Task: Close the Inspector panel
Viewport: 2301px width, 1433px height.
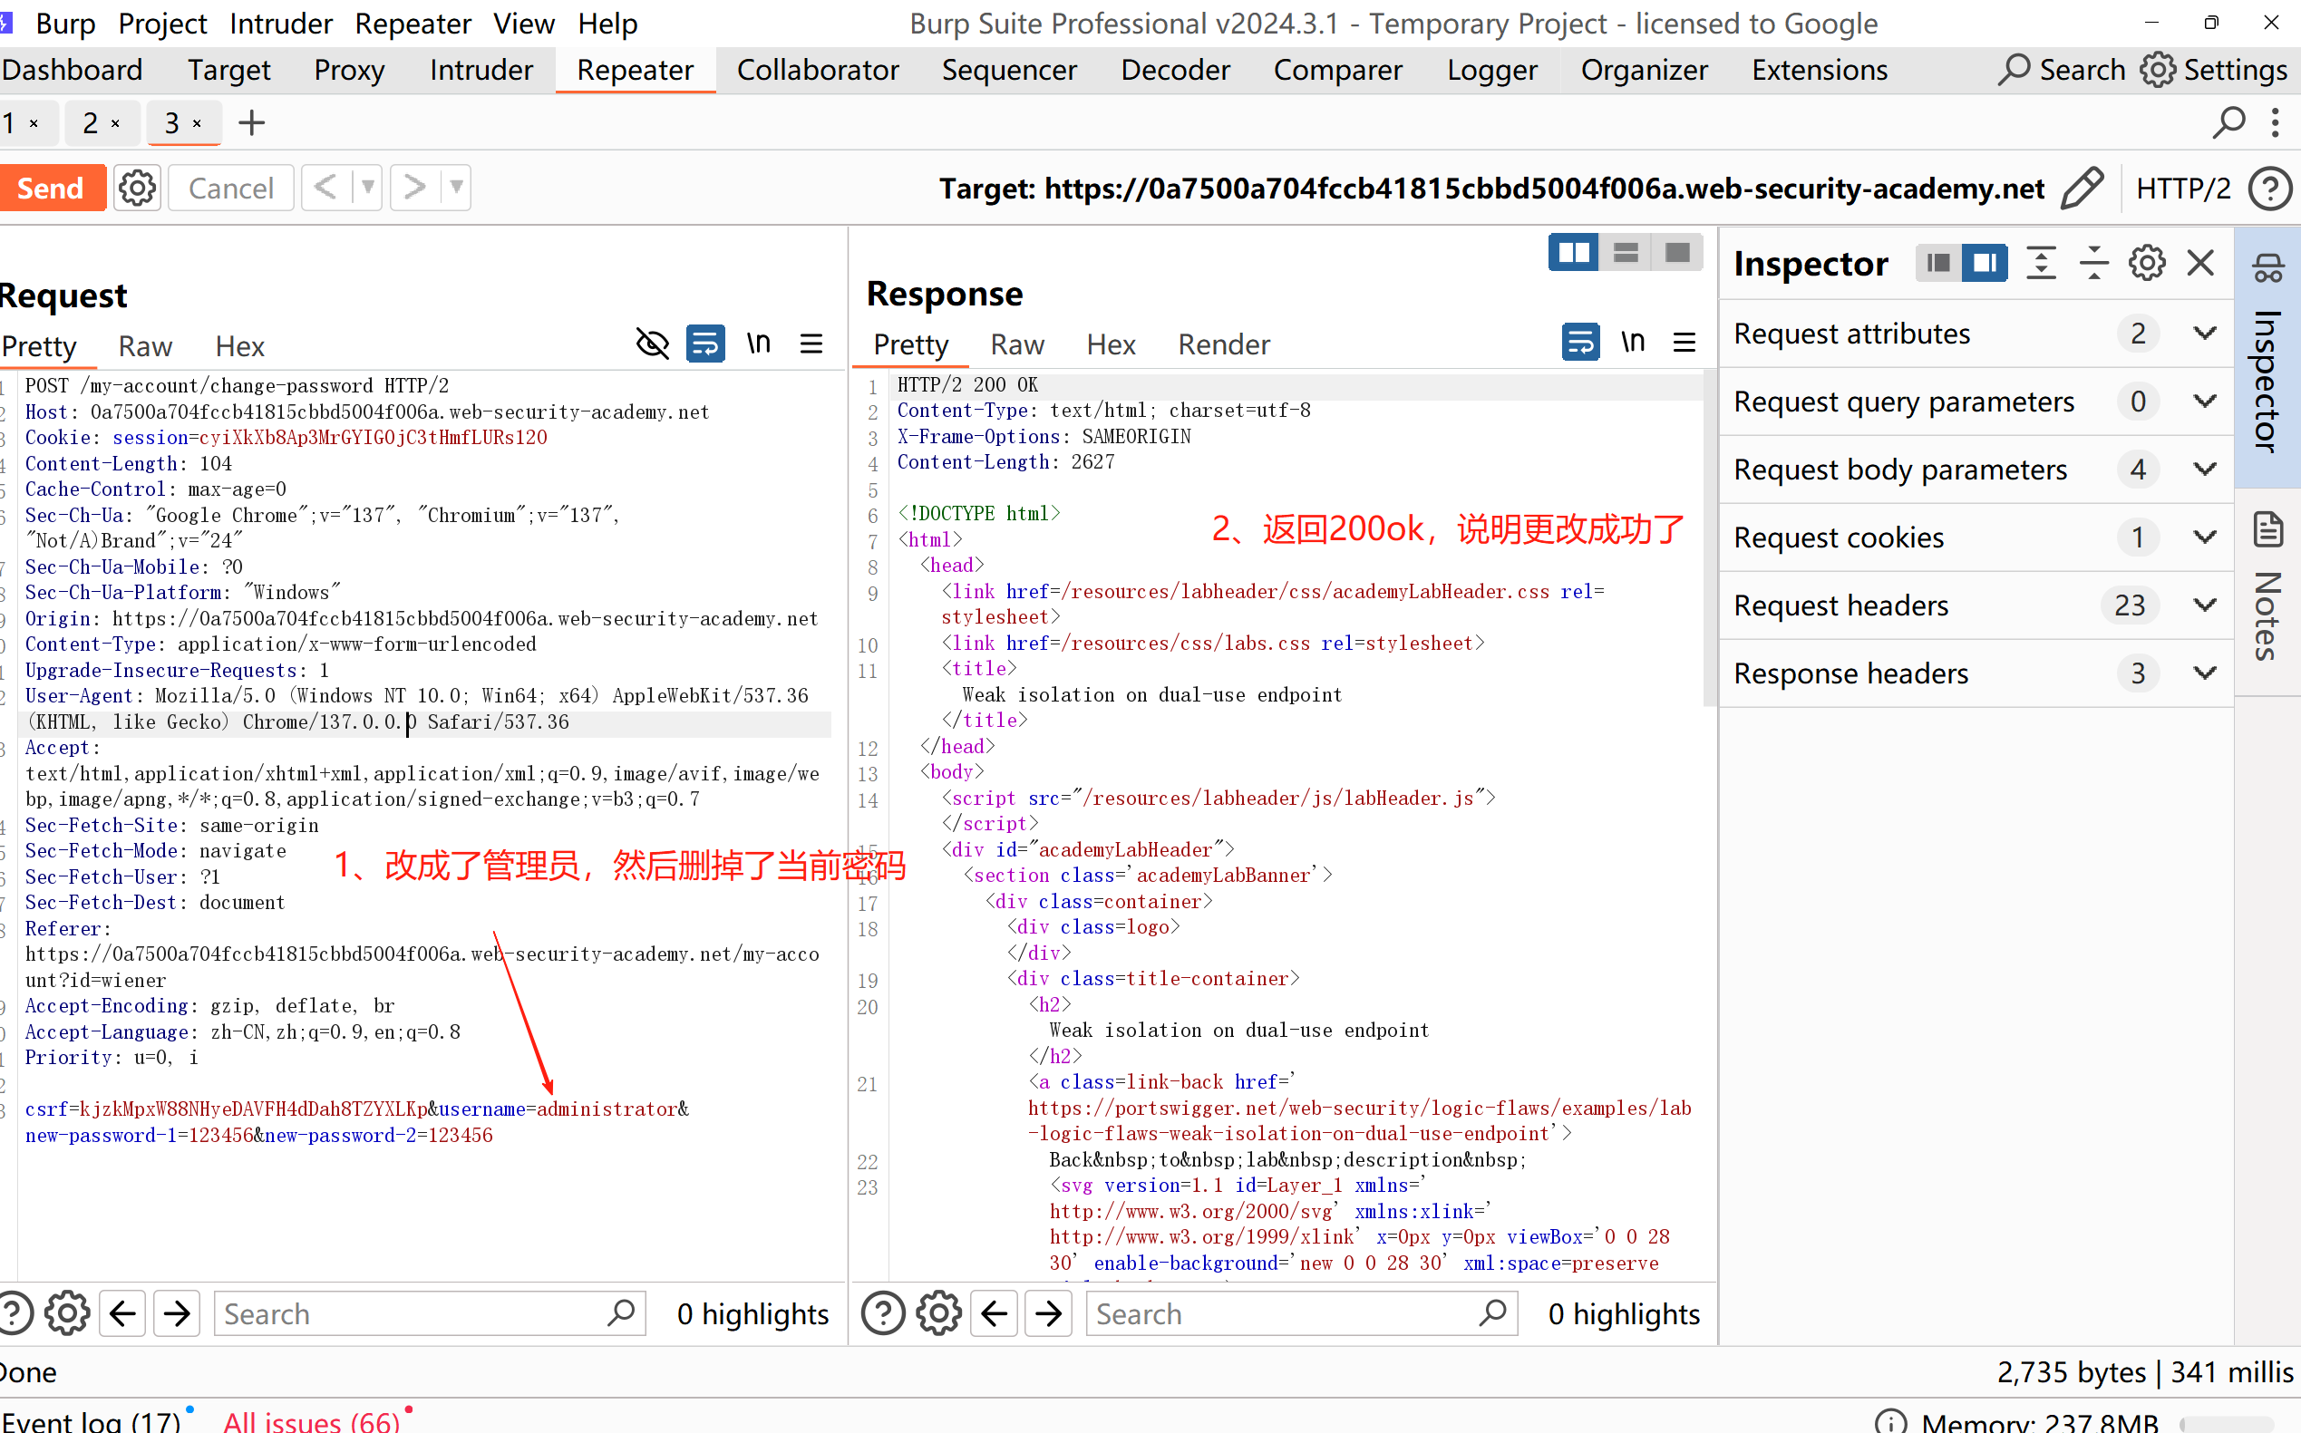Action: click(x=2200, y=263)
